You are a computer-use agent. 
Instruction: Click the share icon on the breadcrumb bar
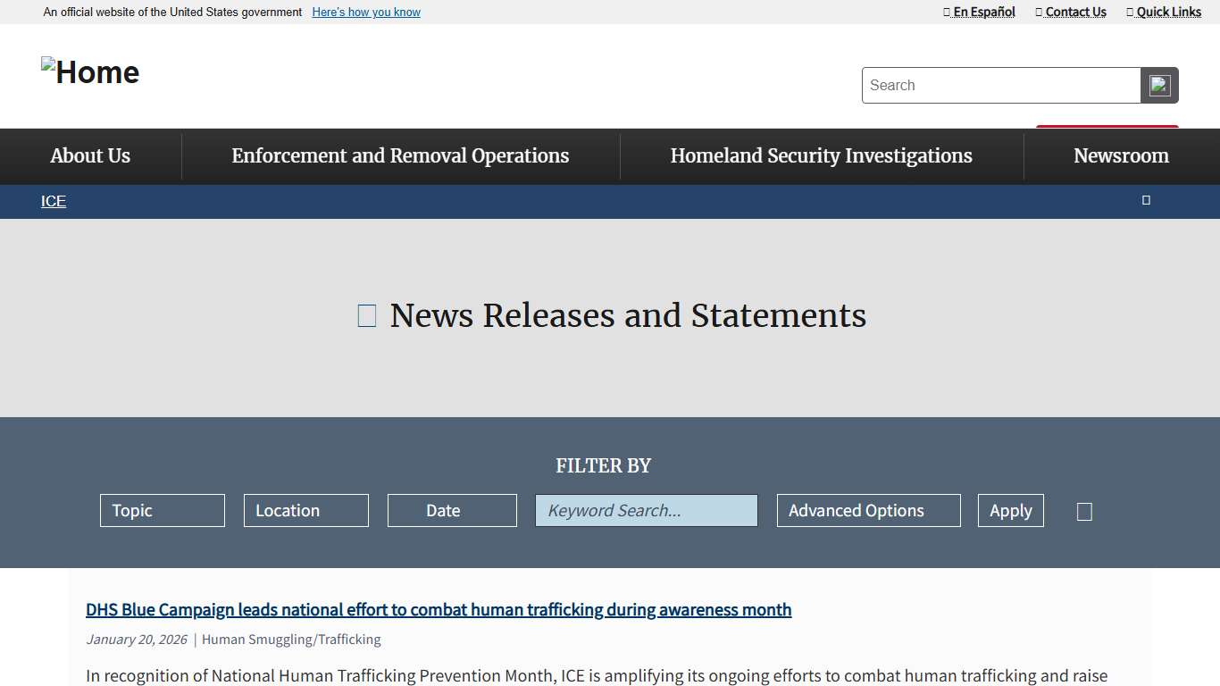pos(1146,200)
